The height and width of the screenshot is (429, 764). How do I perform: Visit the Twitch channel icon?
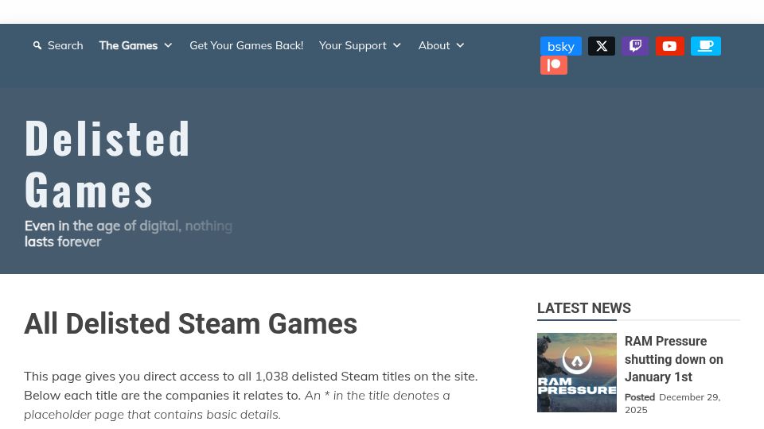coord(635,46)
